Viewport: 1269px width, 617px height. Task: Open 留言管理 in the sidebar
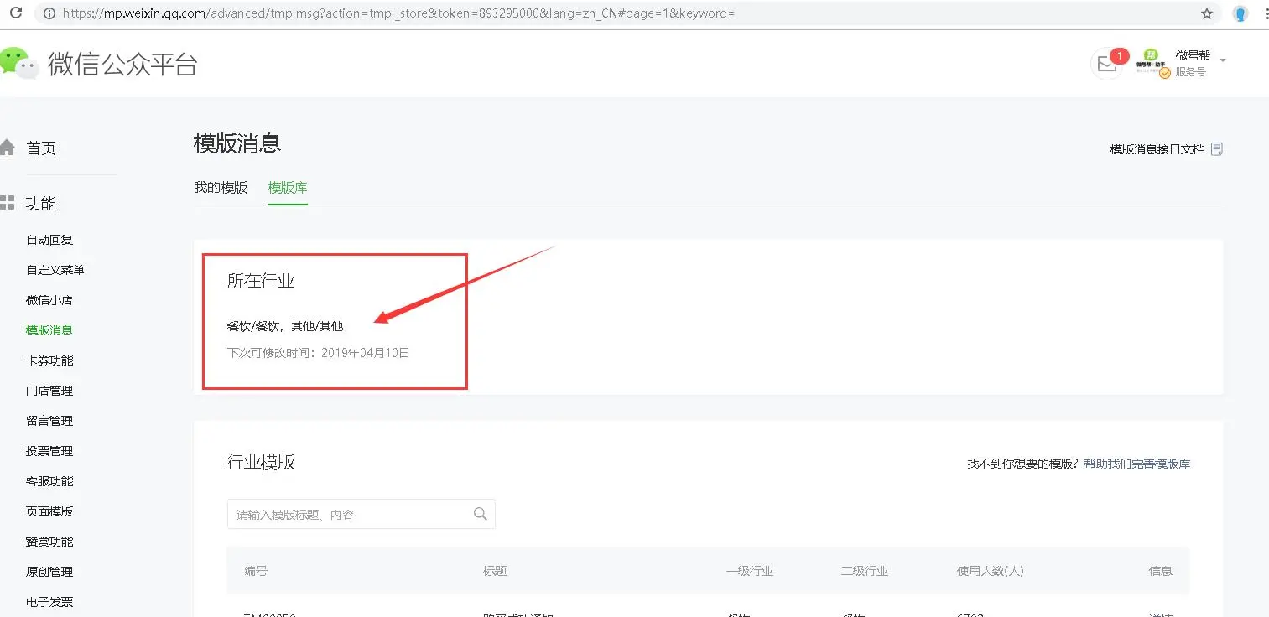(49, 421)
